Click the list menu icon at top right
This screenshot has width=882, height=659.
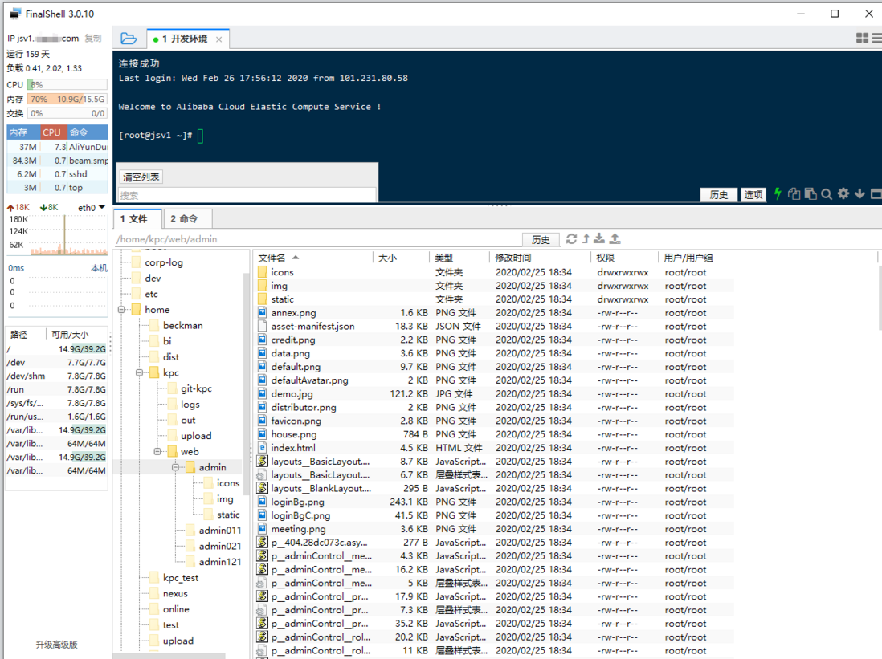coord(876,39)
